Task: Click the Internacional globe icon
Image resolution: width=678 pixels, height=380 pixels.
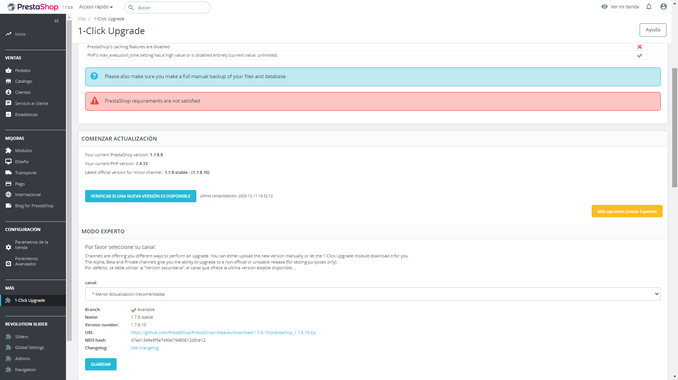Action: click(x=8, y=195)
